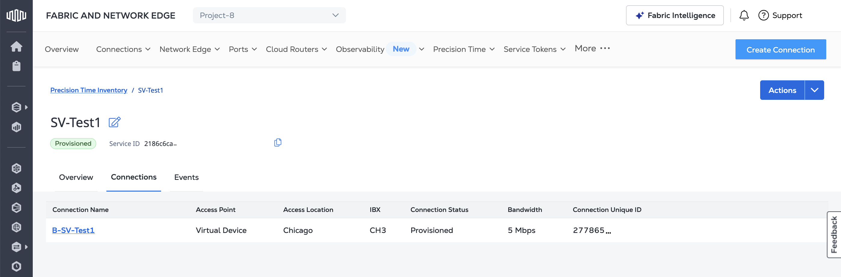Switch to the SV-Test1 Overview tab
The height and width of the screenshot is (277, 841).
coord(76,177)
